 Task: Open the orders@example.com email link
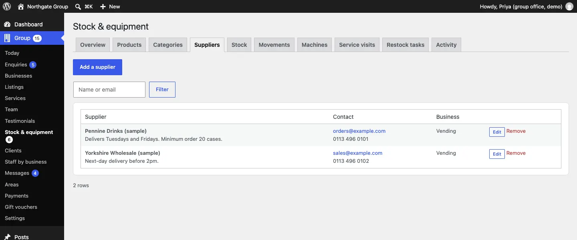point(359,131)
